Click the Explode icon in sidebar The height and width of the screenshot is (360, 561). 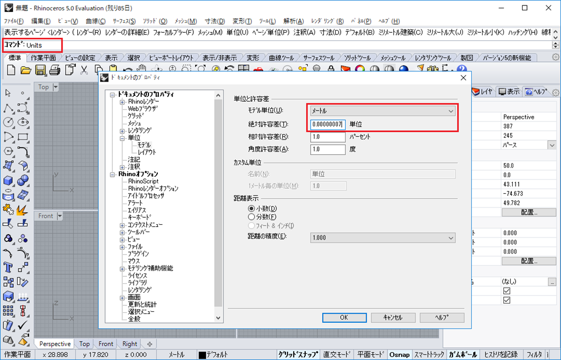pyautogui.click(x=23, y=210)
